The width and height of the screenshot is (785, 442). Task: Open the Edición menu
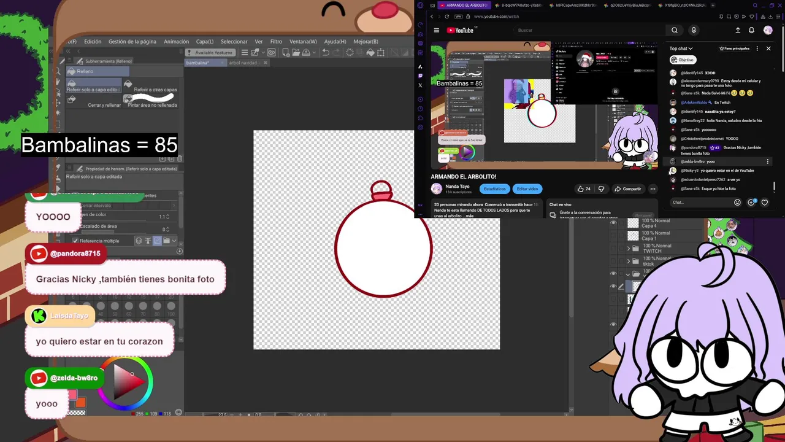click(93, 42)
